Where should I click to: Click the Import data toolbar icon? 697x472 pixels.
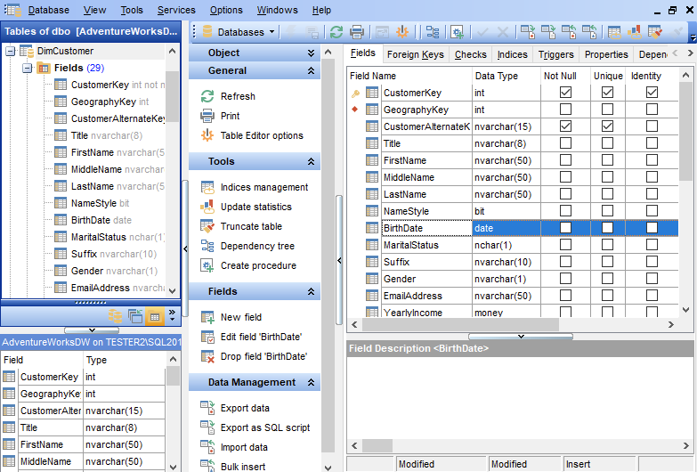point(569,32)
